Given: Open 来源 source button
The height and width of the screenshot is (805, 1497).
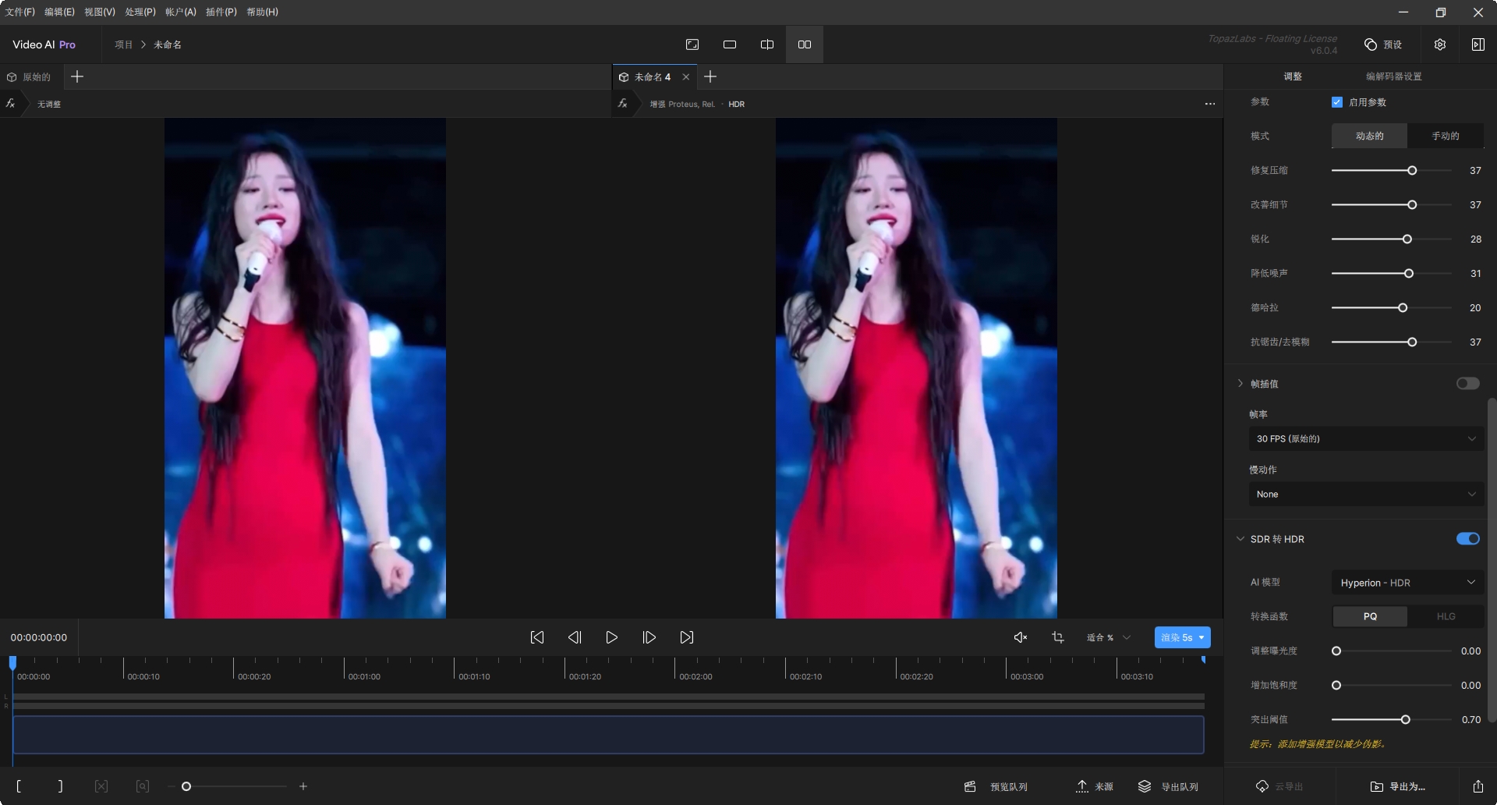Looking at the screenshot, I should pos(1095,786).
